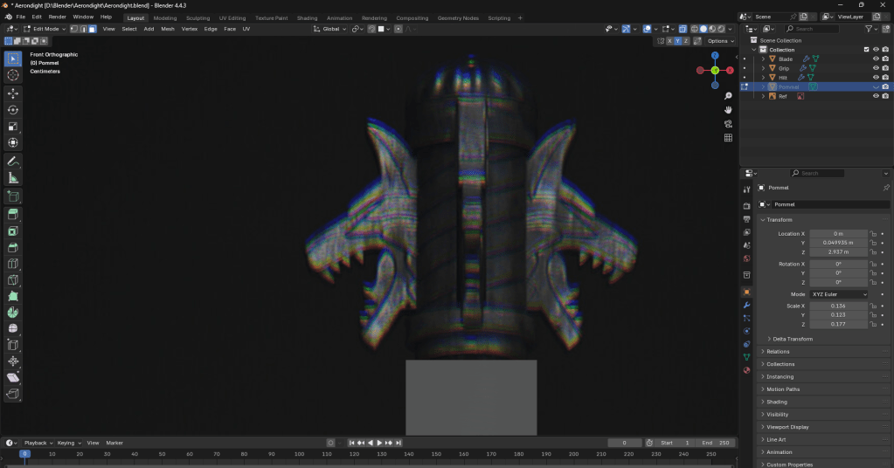Image resolution: width=894 pixels, height=468 pixels.
Task: Switch to the Sculpting workspace tab
Action: point(198,17)
